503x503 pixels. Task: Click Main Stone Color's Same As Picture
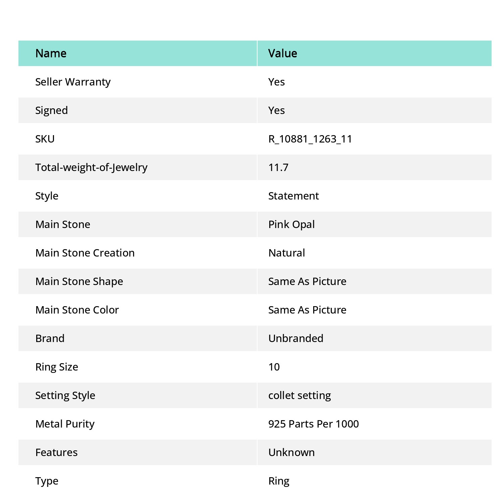tap(307, 310)
